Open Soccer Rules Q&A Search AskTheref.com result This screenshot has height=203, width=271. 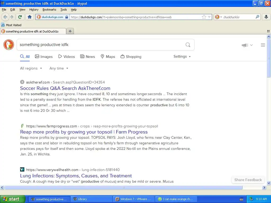65,88
